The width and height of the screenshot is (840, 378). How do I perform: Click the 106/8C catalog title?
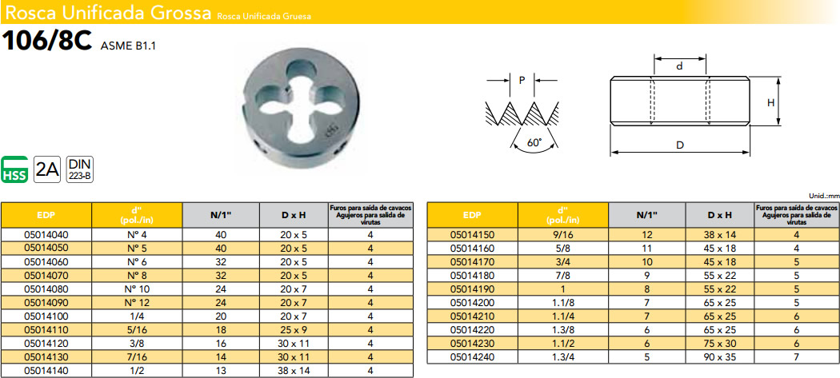pyautogui.click(x=48, y=42)
